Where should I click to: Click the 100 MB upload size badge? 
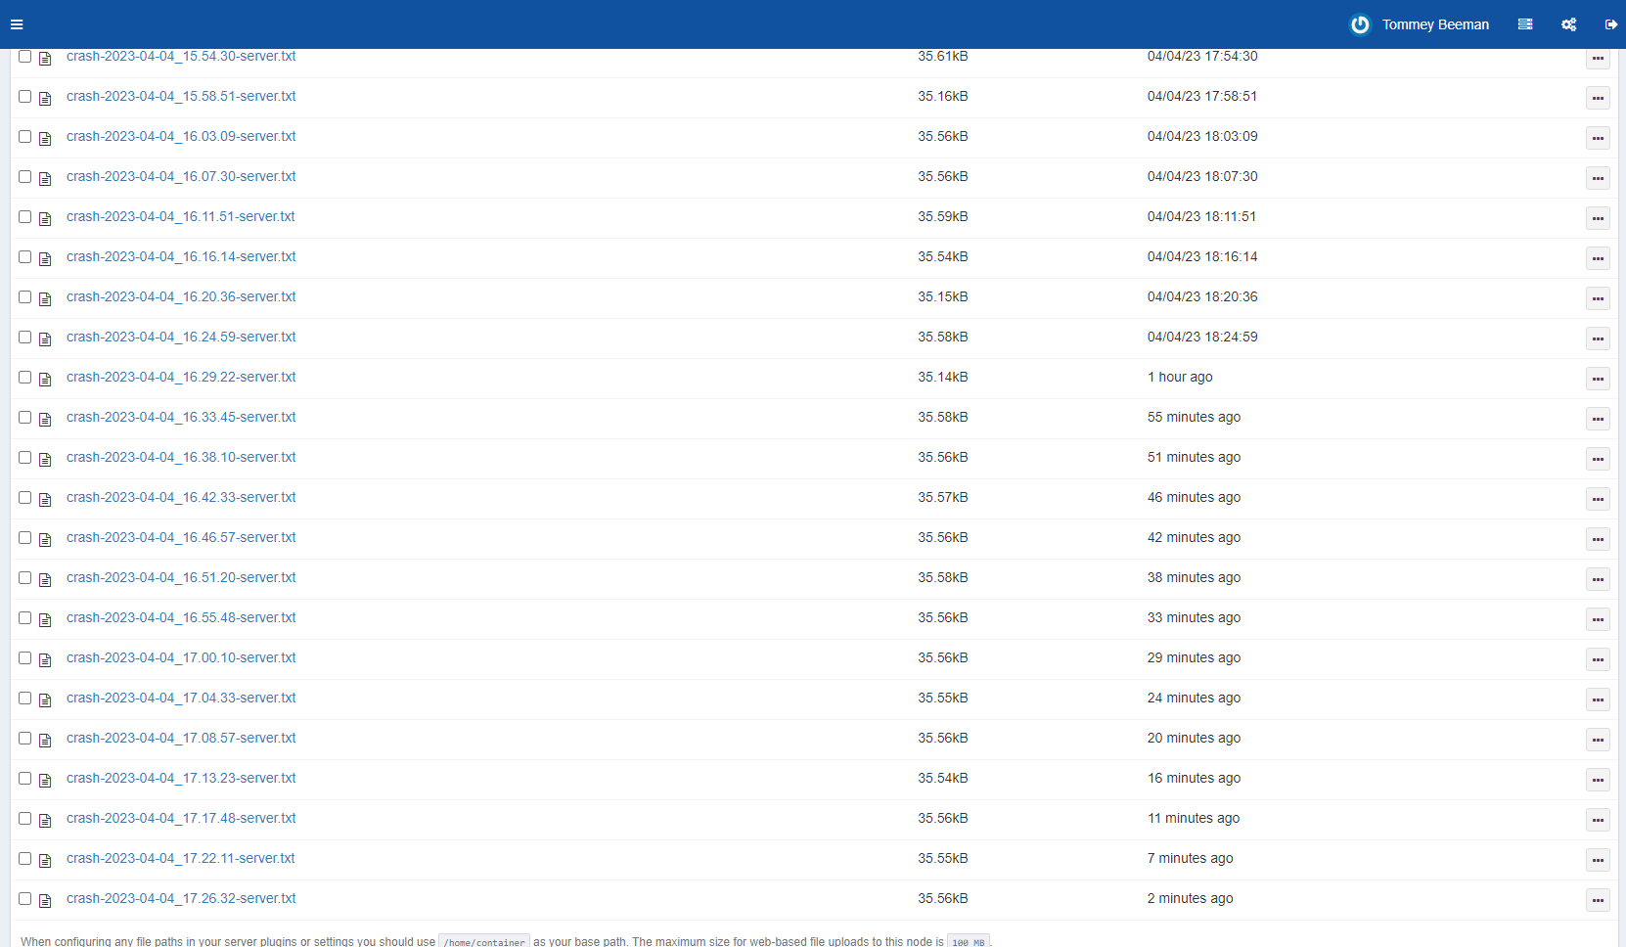point(968,941)
